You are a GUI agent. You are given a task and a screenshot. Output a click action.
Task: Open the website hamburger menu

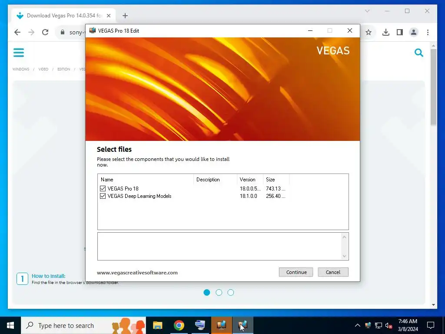pos(19,53)
